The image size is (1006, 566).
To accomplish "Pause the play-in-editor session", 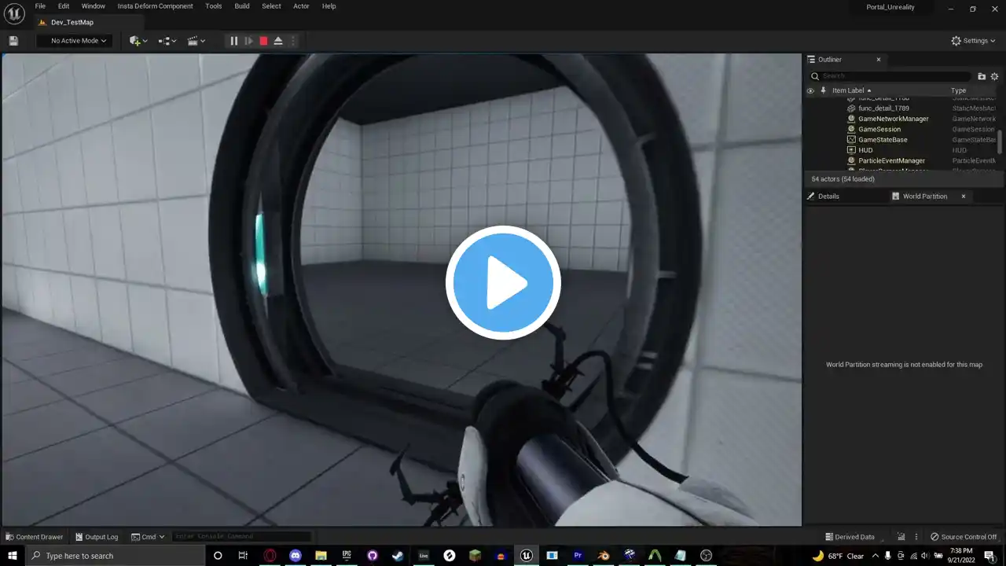I will (233, 41).
